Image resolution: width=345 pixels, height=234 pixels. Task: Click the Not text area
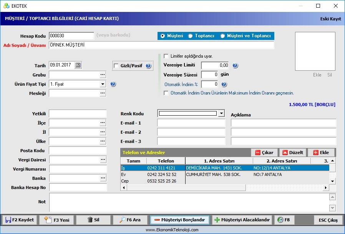(x=189, y=202)
